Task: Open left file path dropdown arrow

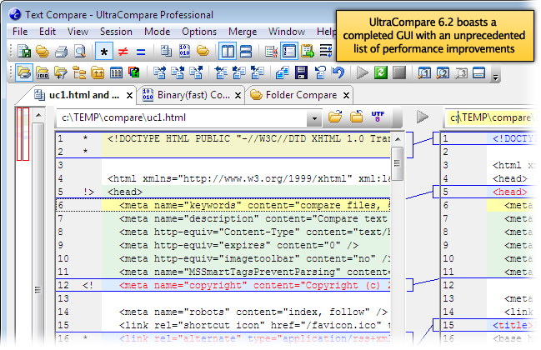Action: point(314,118)
